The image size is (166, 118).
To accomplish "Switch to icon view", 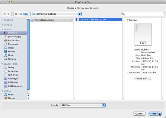I will [16, 14].
